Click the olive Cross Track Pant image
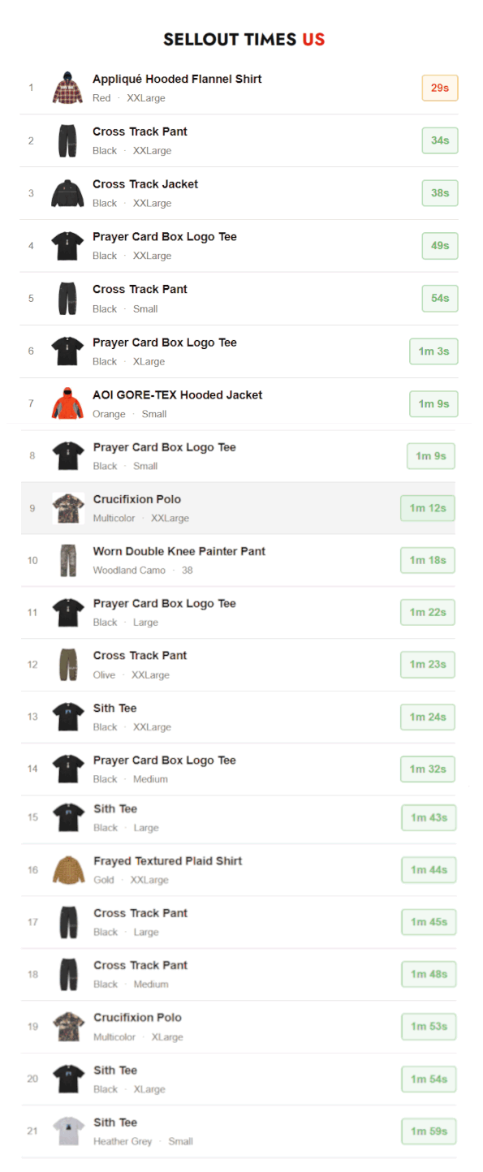 click(68, 665)
